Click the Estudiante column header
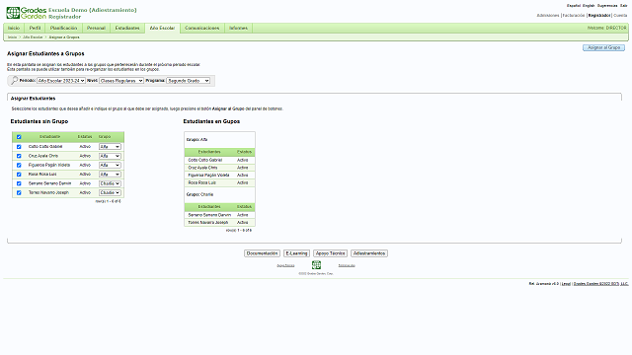 click(50, 137)
